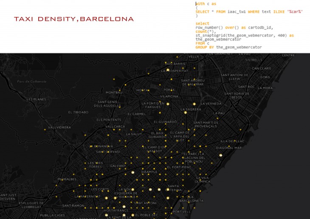
Task: Select the Vallvidrera label on the map
Action: (x=59, y=127)
